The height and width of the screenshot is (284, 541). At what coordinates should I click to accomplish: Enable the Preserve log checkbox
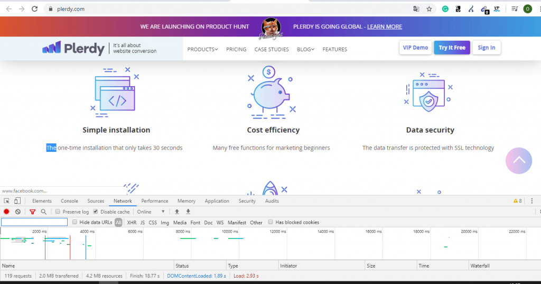coord(59,212)
